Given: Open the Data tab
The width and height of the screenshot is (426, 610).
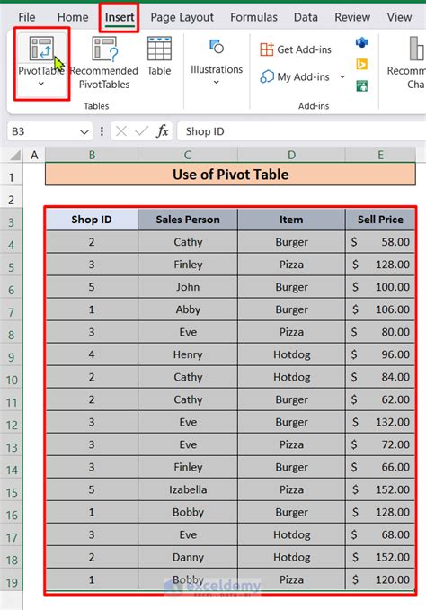Looking at the screenshot, I should (x=306, y=17).
